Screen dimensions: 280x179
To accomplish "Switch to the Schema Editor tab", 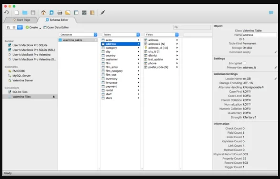I will pos(57,20).
